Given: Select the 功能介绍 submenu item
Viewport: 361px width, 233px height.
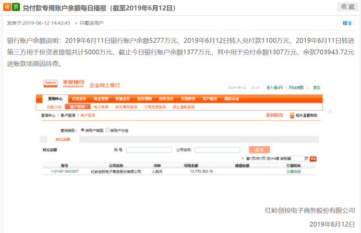Looking at the screenshot, I should 54,107.
